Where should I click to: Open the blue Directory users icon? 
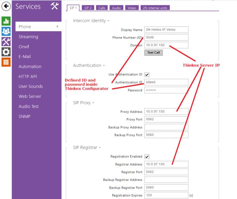pyautogui.click(x=6, y=31)
